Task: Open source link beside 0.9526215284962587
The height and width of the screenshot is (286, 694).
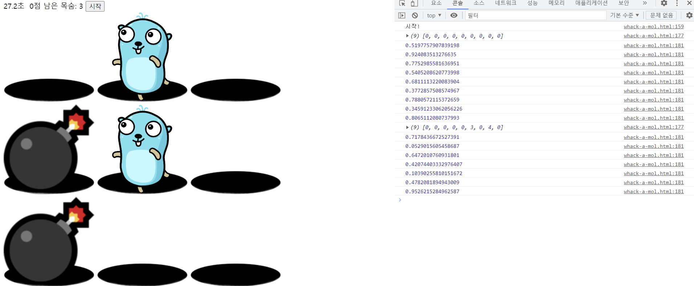Action: pyautogui.click(x=654, y=191)
